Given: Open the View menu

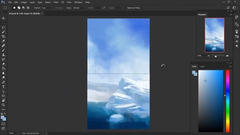Looking at the screenshot, I should [69, 2].
